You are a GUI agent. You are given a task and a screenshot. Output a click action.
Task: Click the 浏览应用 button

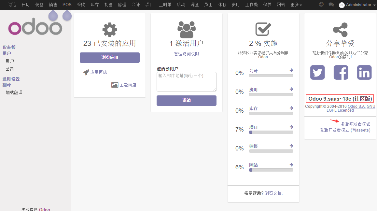point(110,58)
